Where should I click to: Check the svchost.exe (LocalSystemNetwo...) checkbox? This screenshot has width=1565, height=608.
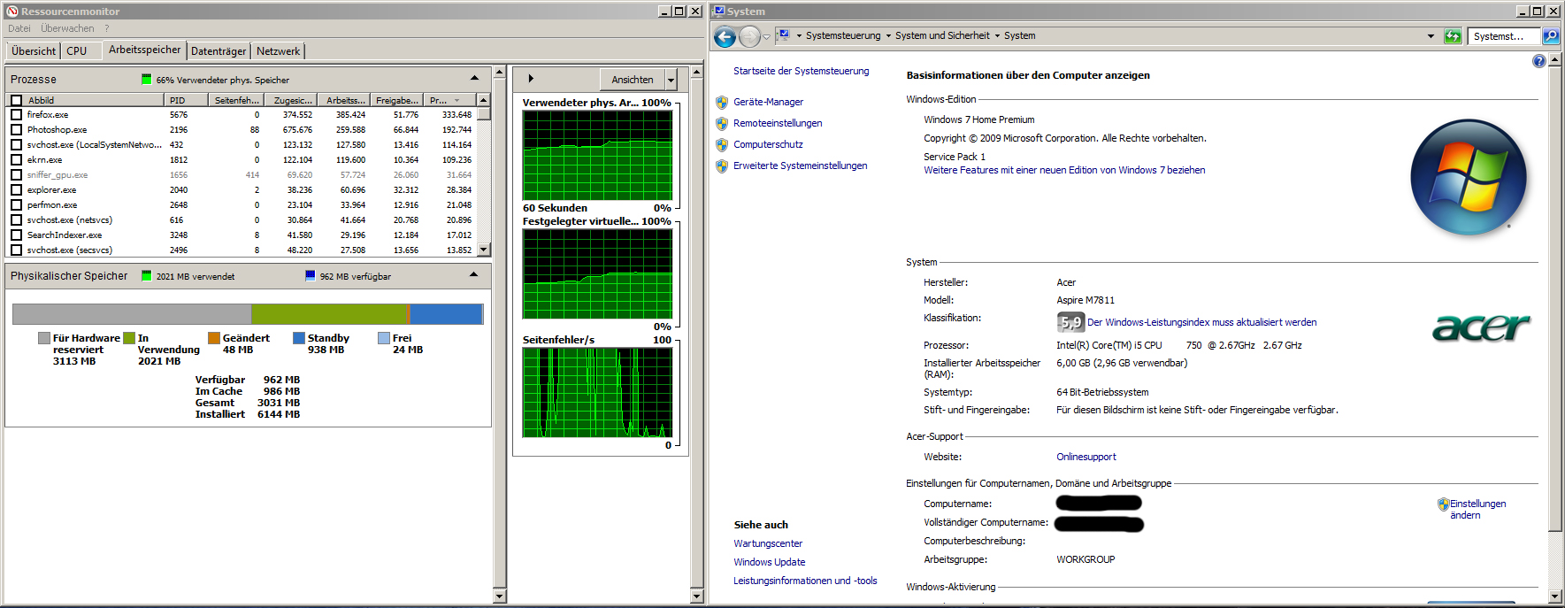tap(16, 145)
